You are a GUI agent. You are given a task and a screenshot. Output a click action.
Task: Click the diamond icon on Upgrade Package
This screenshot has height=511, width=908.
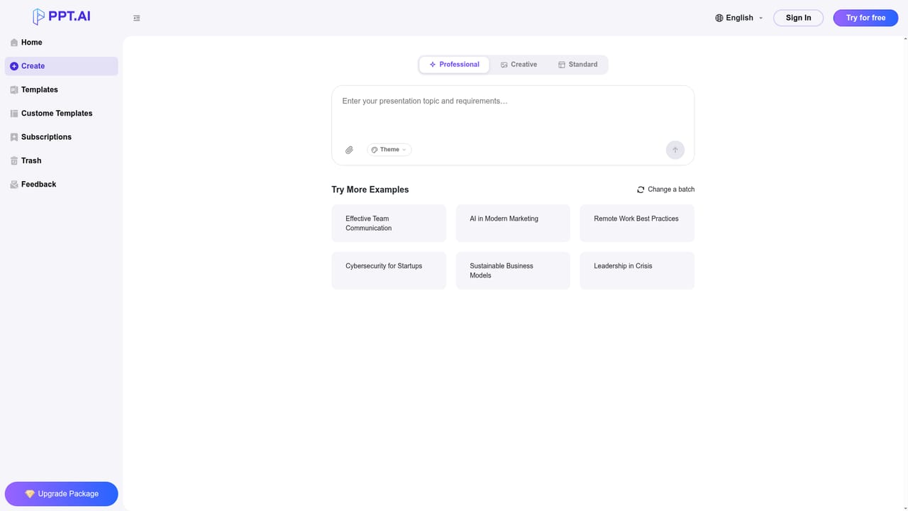tap(30, 494)
